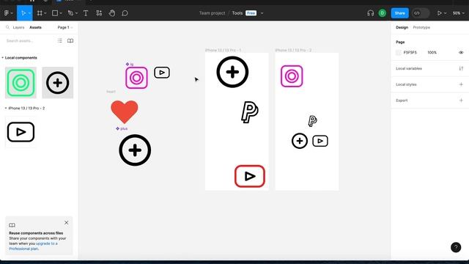469x264 pixels.
Task: Click the 100% page opacity value
Action: [432, 52]
